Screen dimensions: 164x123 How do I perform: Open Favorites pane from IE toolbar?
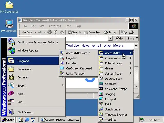click(x=92, y=32)
